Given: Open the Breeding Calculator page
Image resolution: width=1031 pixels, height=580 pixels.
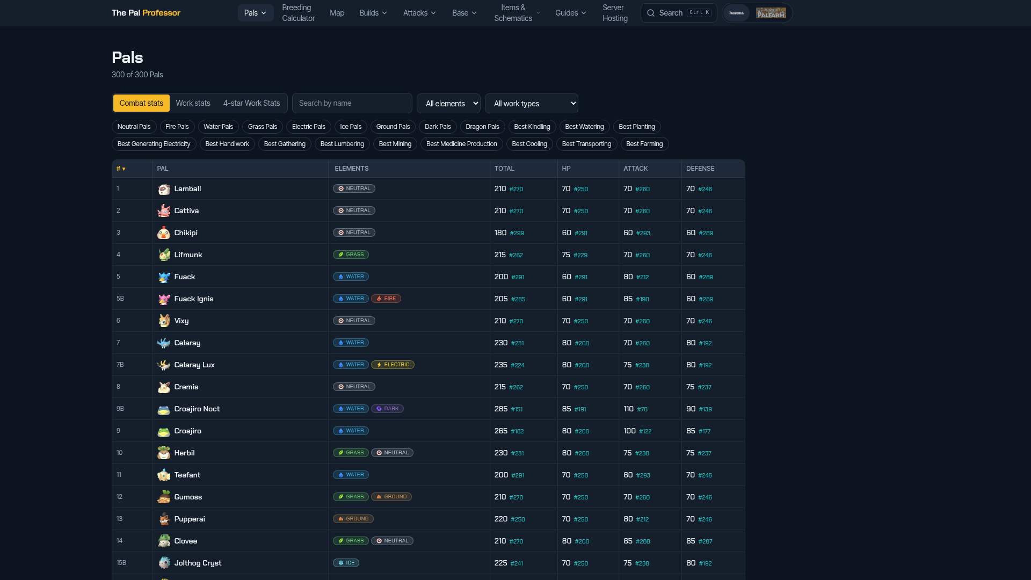Looking at the screenshot, I should (x=299, y=13).
